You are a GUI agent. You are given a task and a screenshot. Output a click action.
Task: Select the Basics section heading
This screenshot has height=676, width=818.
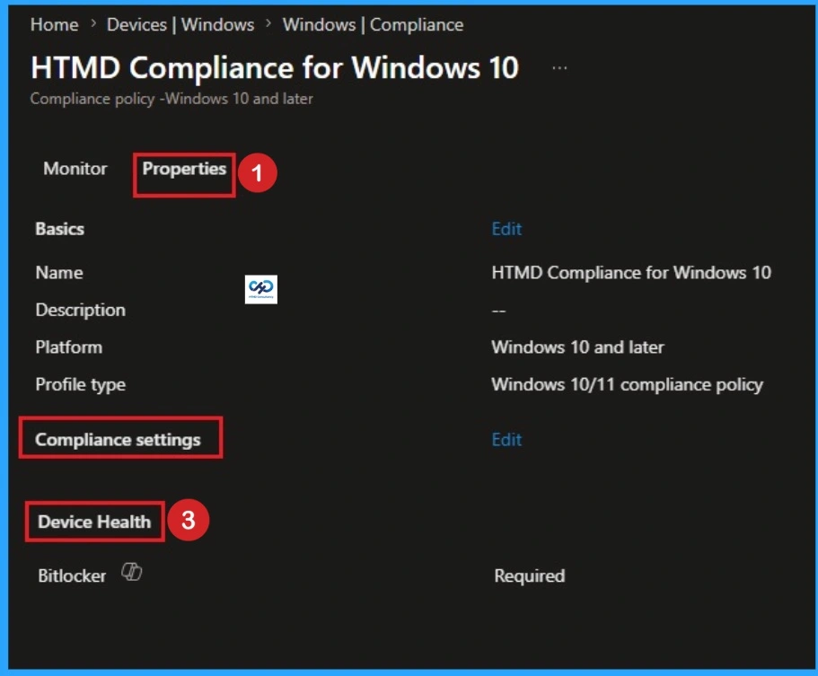pos(60,229)
